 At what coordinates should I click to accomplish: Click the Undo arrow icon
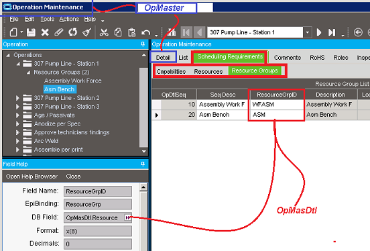pyautogui.click(x=146, y=32)
